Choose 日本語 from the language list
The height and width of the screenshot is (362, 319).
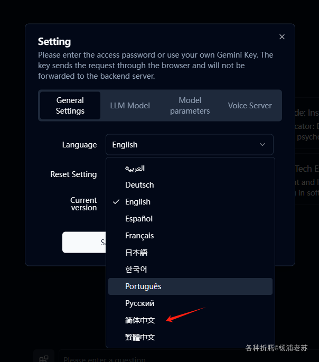(x=136, y=253)
